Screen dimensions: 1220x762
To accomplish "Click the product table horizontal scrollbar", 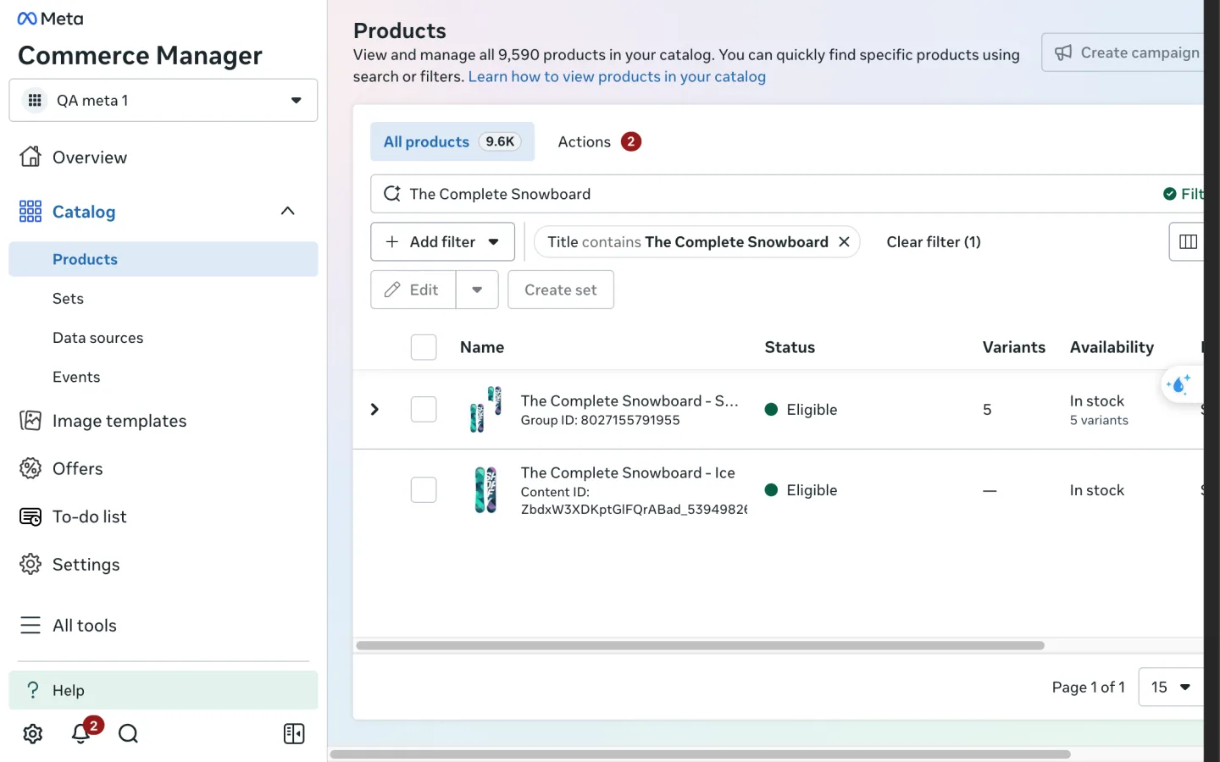I will click(700, 645).
